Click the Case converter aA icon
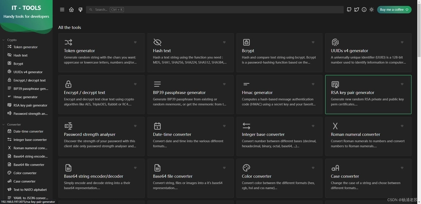Viewport: 421px width, 204px height. point(335,168)
